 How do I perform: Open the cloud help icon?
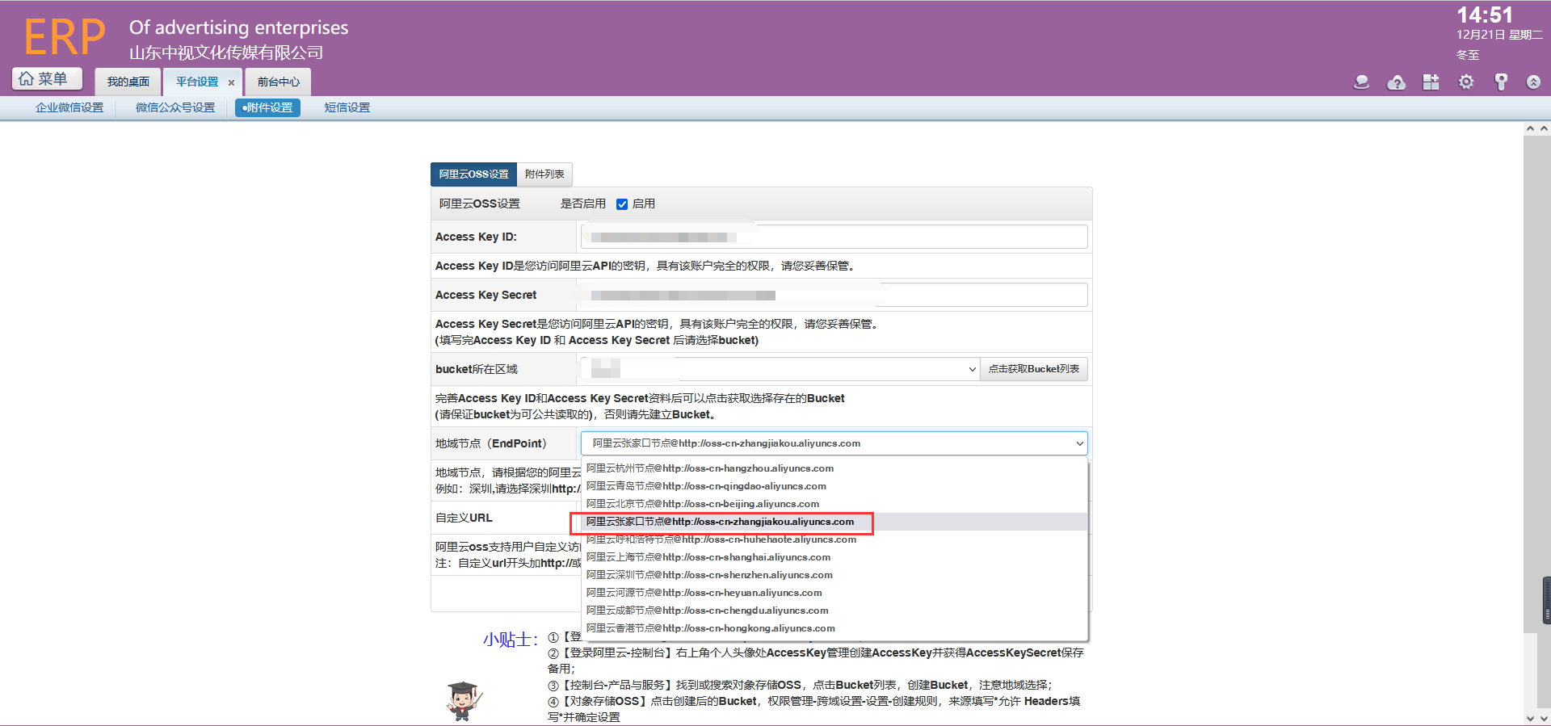pyautogui.click(x=1396, y=82)
